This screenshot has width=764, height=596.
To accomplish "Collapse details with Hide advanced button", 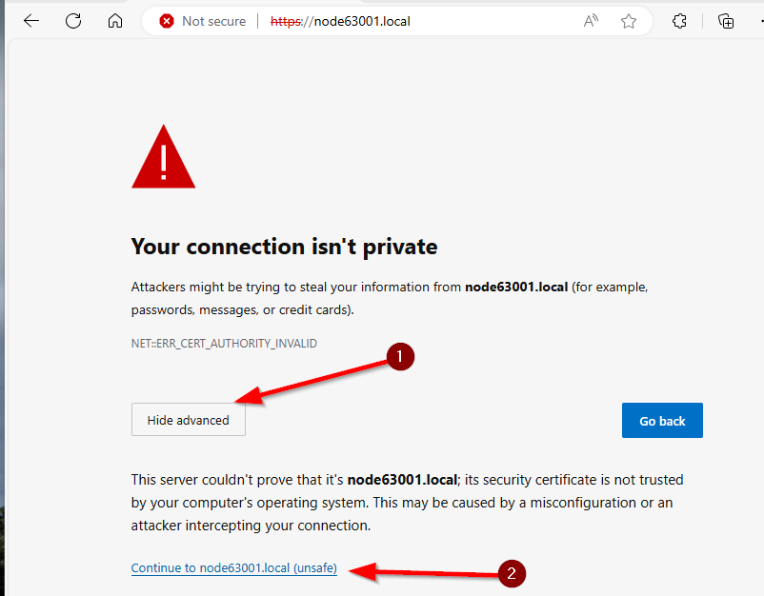I will pyautogui.click(x=188, y=420).
